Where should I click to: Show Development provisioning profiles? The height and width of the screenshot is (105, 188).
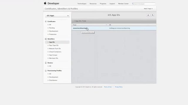[53, 77]
